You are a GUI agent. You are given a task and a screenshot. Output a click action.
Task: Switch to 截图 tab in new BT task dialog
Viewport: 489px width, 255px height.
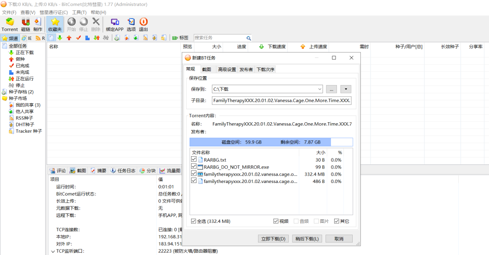[x=206, y=69]
